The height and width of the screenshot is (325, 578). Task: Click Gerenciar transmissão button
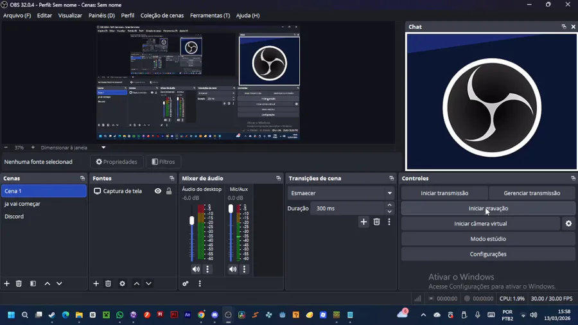(532, 193)
